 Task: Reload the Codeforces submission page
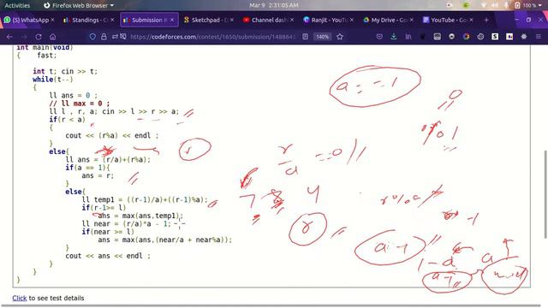click(39, 37)
